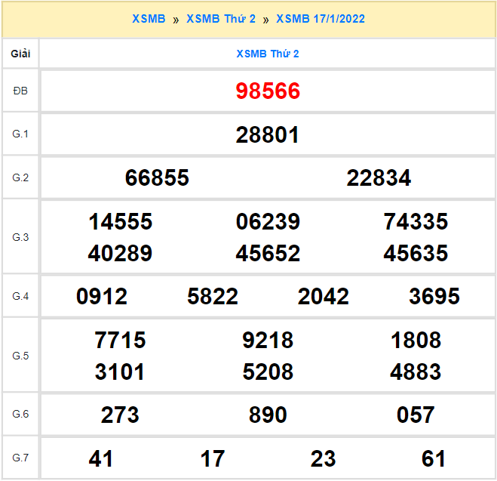Screen dimensions: 497x481
Task: Select seventh prize number 41
Action: coord(101,458)
